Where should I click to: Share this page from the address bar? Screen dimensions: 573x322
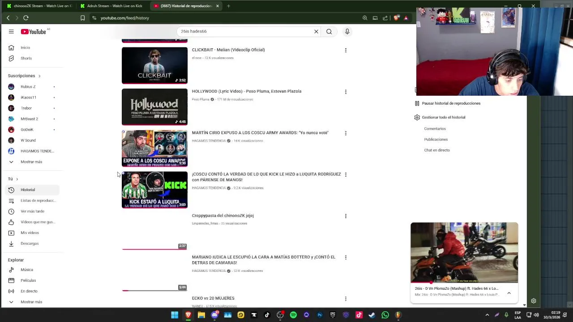(x=385, y=18)
